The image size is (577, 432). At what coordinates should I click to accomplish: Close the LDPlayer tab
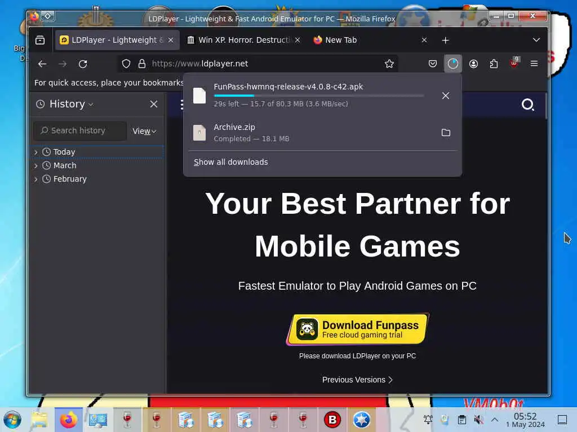(171, 40)
